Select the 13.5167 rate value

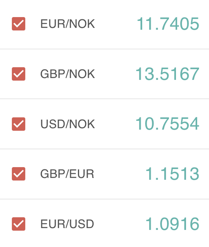[167, 74]
